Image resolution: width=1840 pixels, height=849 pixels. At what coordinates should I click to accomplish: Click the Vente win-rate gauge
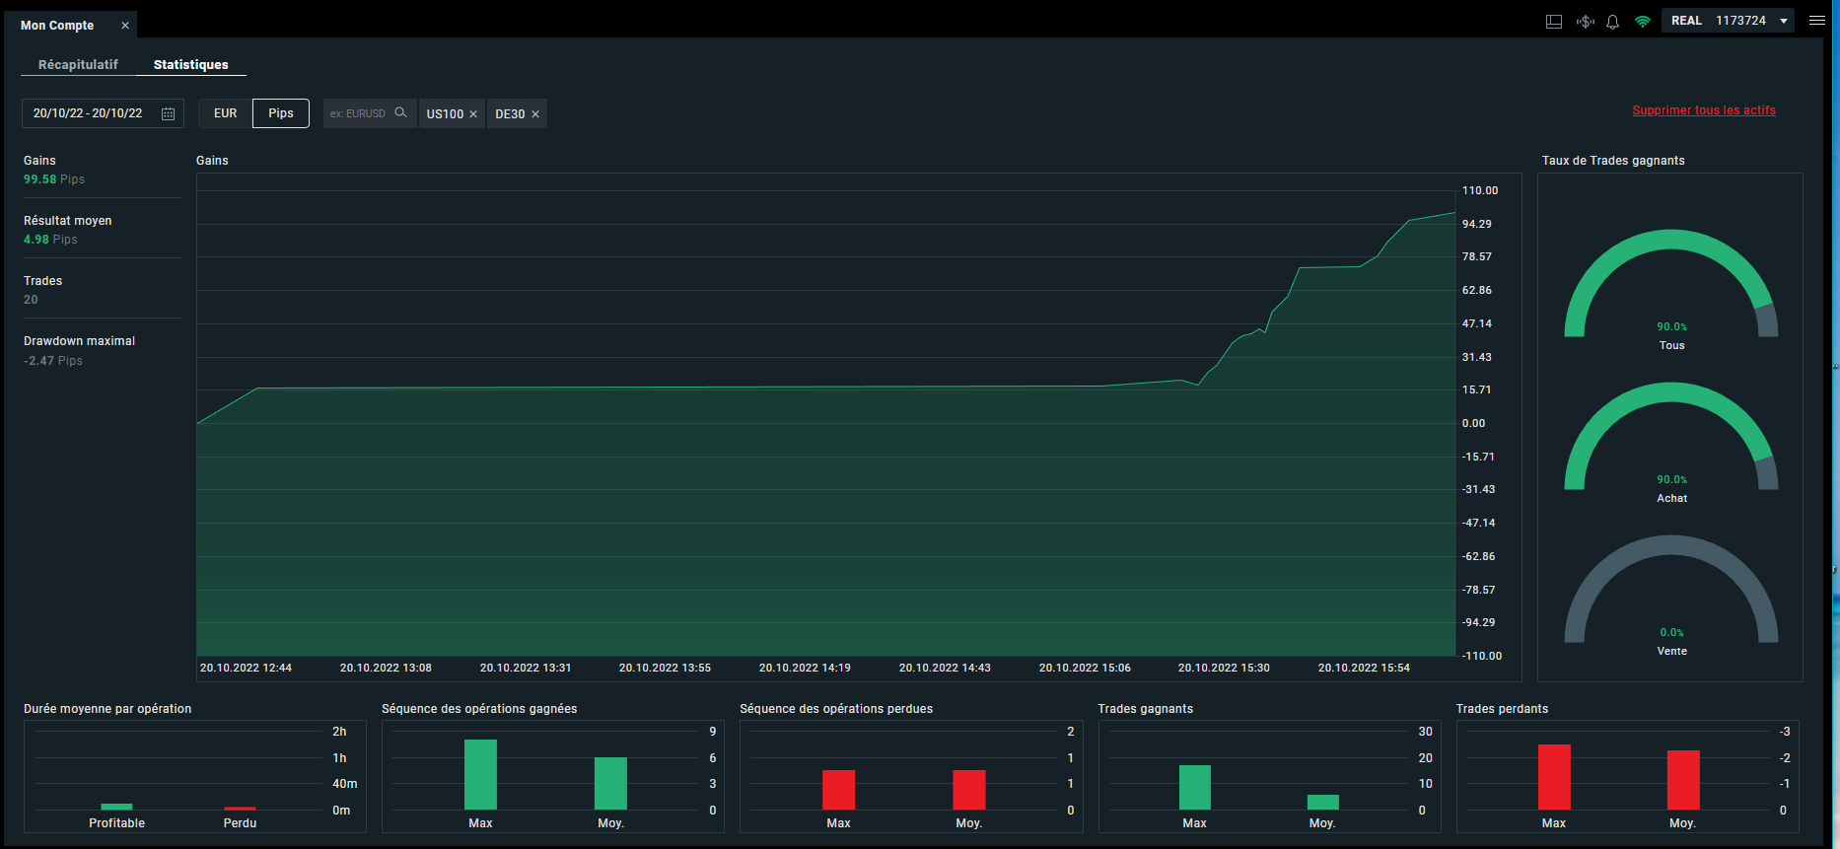1671,595
